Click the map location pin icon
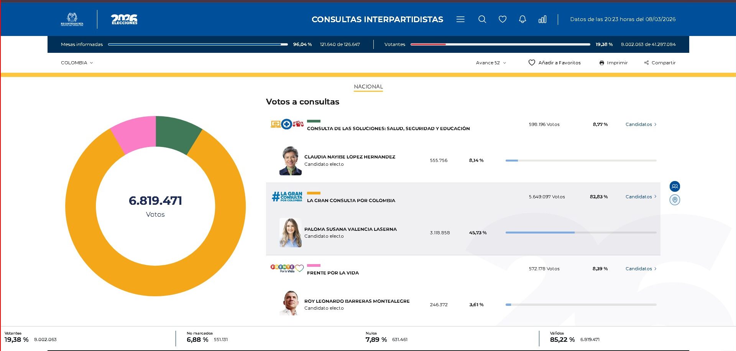This screenshot has height=351, width=736. tap(675, 200)
